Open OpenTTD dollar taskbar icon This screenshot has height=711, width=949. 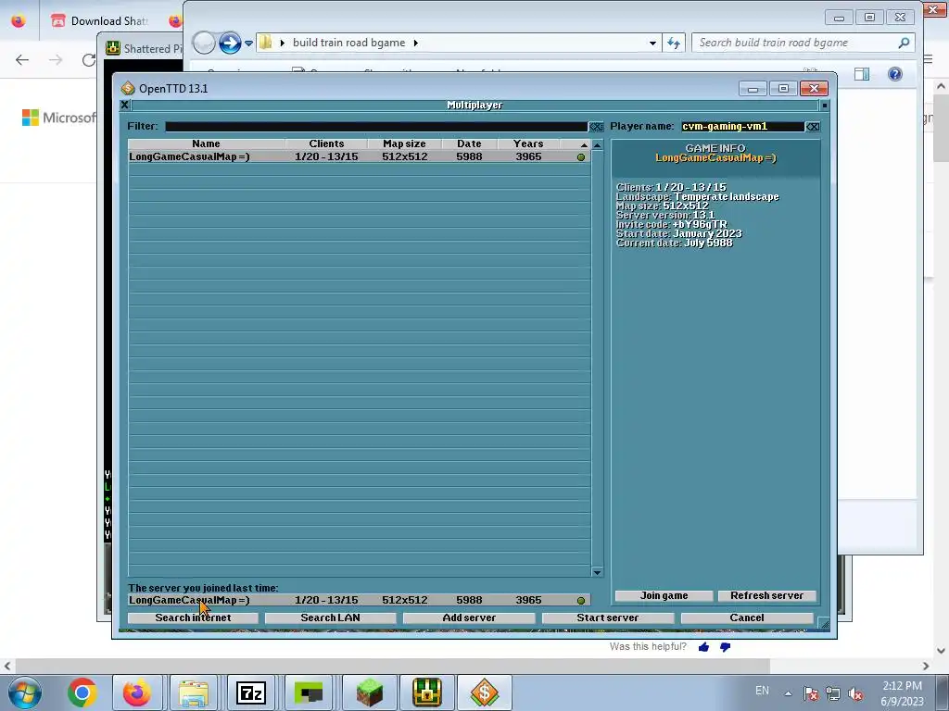(x=484, y=692)
